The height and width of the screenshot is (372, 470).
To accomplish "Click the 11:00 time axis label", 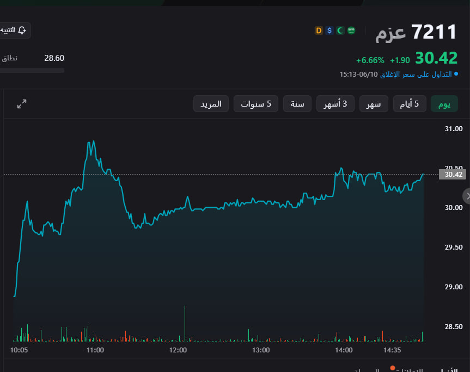I will coord(95,350).
